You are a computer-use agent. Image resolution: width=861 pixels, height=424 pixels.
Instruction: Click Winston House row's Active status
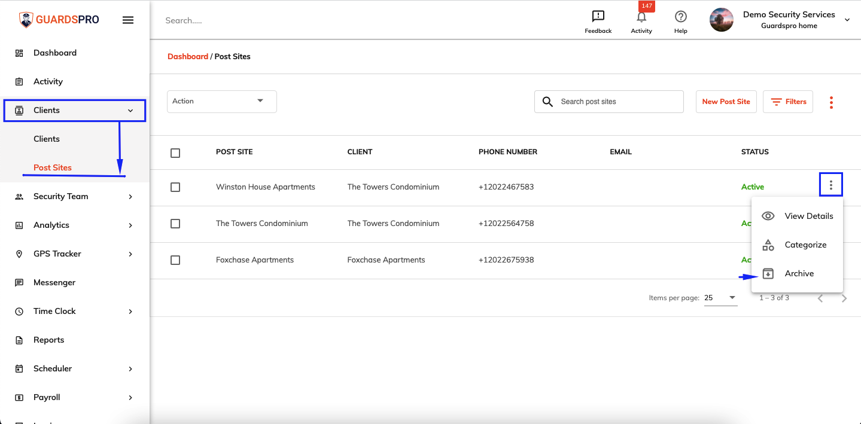tap(753, 187)
